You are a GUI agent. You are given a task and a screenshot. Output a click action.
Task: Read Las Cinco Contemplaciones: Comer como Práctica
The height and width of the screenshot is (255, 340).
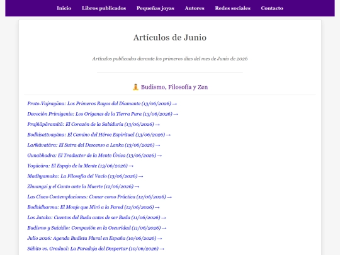(99, 197)
